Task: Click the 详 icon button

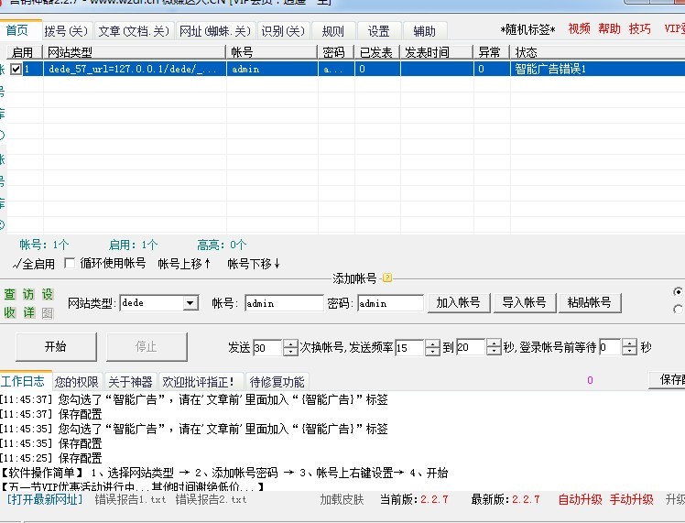Action: pyautogui.click(x=28, y=312)
